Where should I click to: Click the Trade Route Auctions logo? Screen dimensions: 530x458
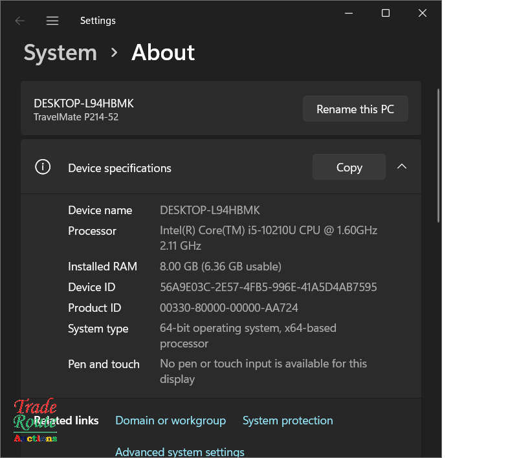click(36, 421)
